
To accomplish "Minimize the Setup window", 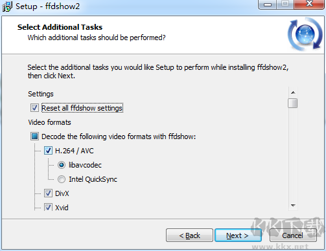I will [x=268, y=5].
